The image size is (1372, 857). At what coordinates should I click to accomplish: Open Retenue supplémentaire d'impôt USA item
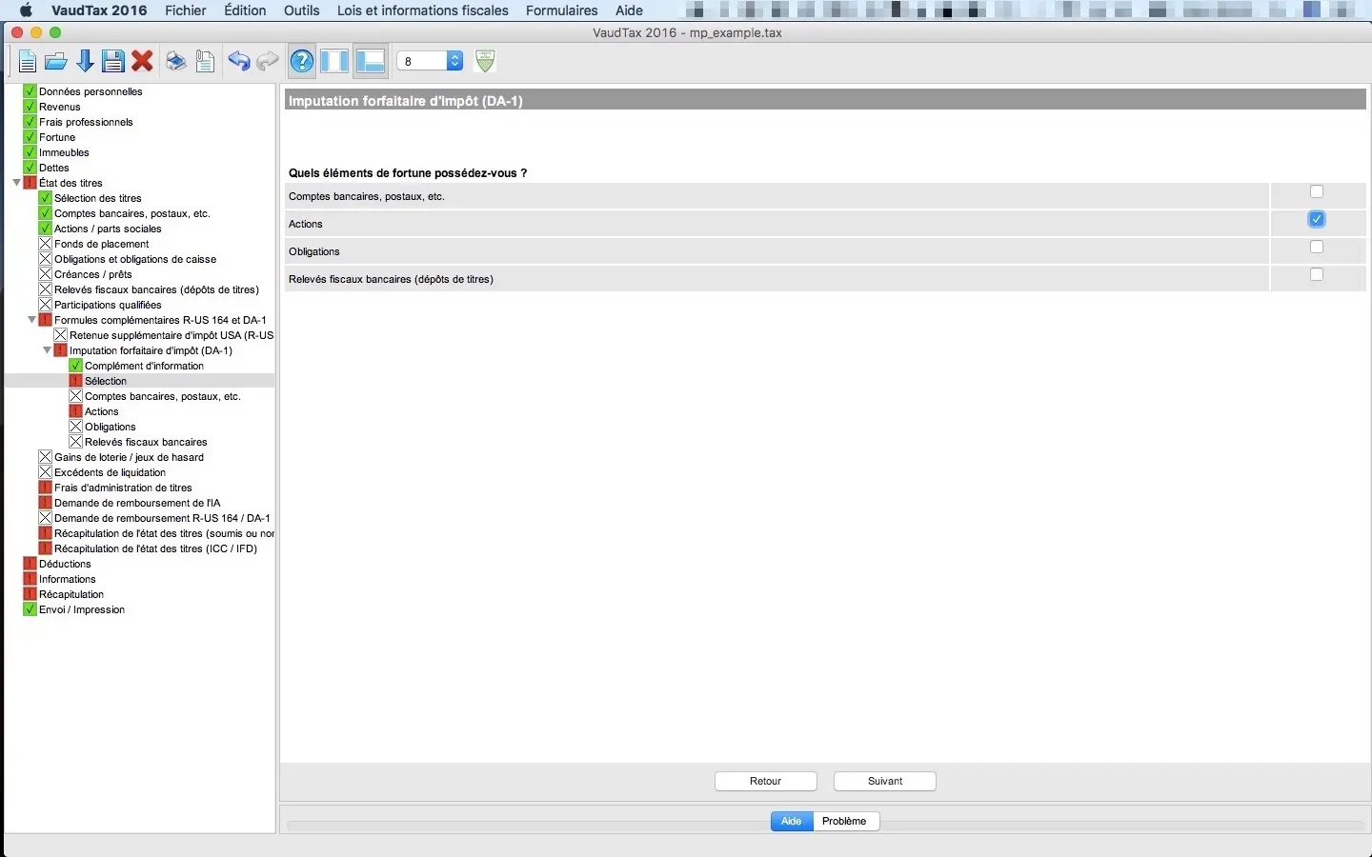point(171,335)
